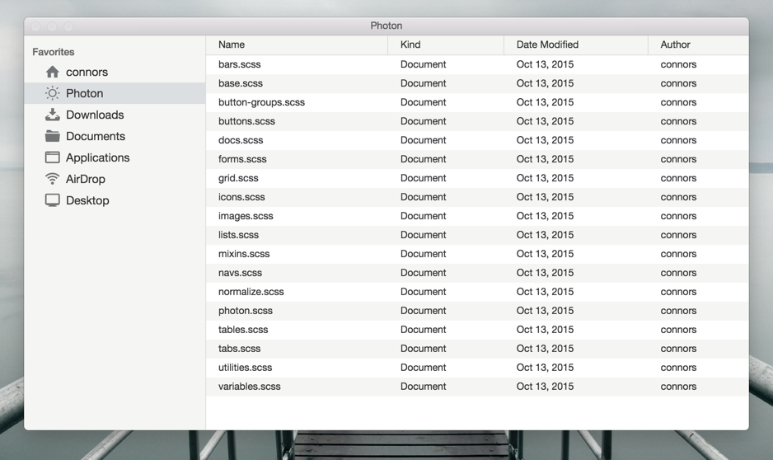The width and height of the screenshot is (773, 460).
Task: Open the Documents sidebar item
Action: 115,136
